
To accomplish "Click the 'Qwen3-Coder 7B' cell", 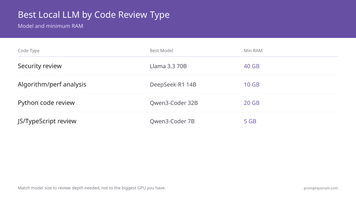I will [x=172, y=121].
